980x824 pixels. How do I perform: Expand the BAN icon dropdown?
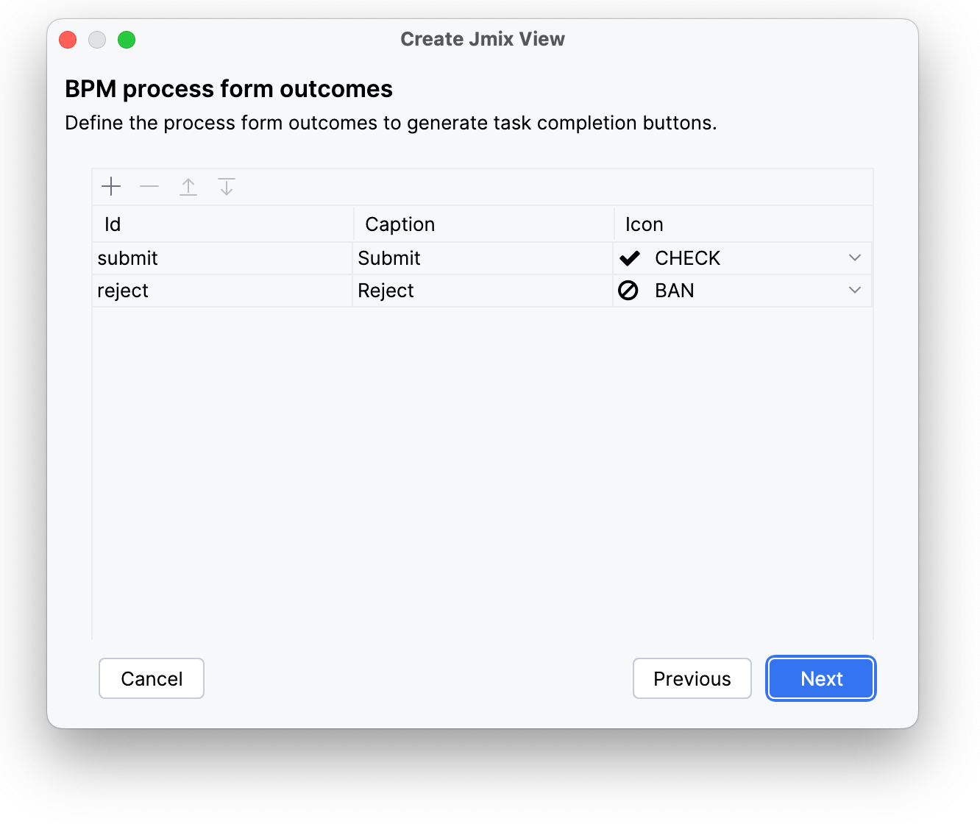(854, 291)
